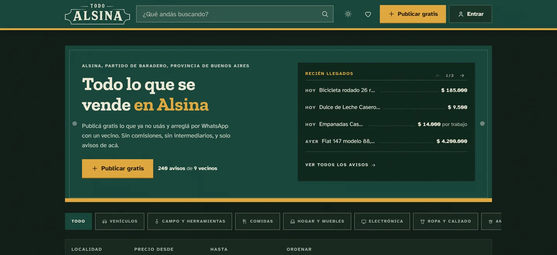Open favorites via the heart icon
Image resolution: width=557 pixels, height=255 pixels.
click(x=368, y=14)
